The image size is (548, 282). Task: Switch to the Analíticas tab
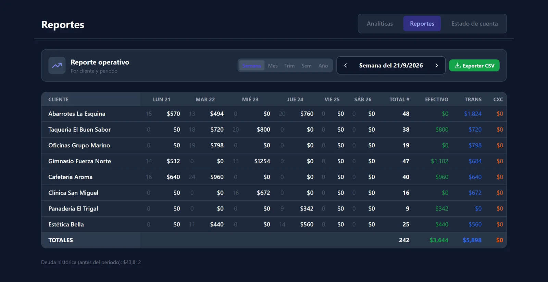[380, 24]
